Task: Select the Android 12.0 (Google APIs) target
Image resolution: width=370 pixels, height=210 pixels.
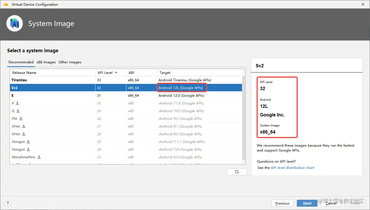Action: (x=181, y=96)
